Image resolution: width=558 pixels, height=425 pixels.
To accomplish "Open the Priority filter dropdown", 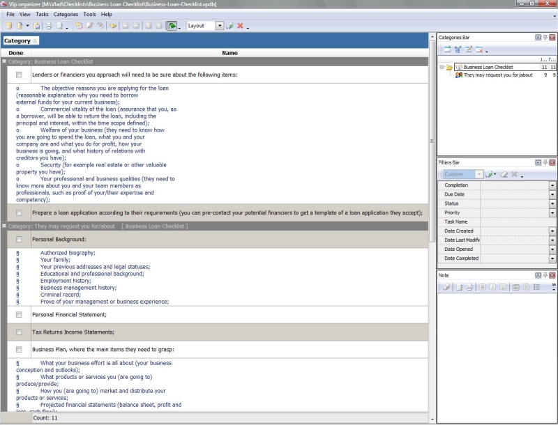I will point(552,212).
